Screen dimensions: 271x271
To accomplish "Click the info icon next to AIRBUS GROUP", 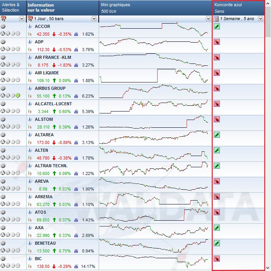I will pos(30,88).
